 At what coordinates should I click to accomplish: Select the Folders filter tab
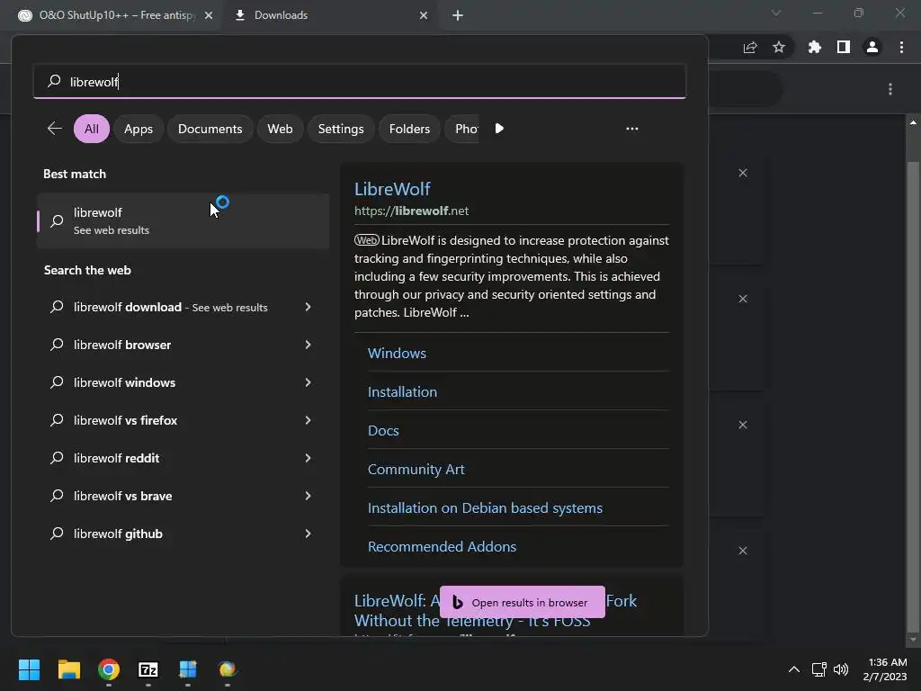[409, 129]
